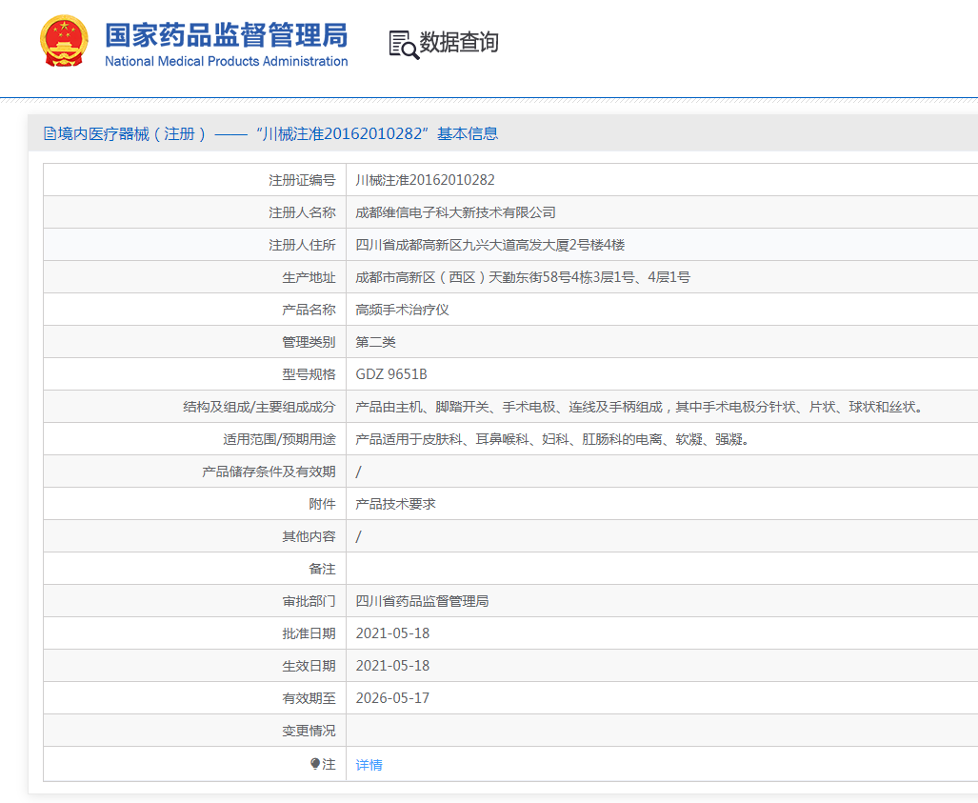Click the national emblem logo
Screen dimensions: 978x803
tap(64, 41)
